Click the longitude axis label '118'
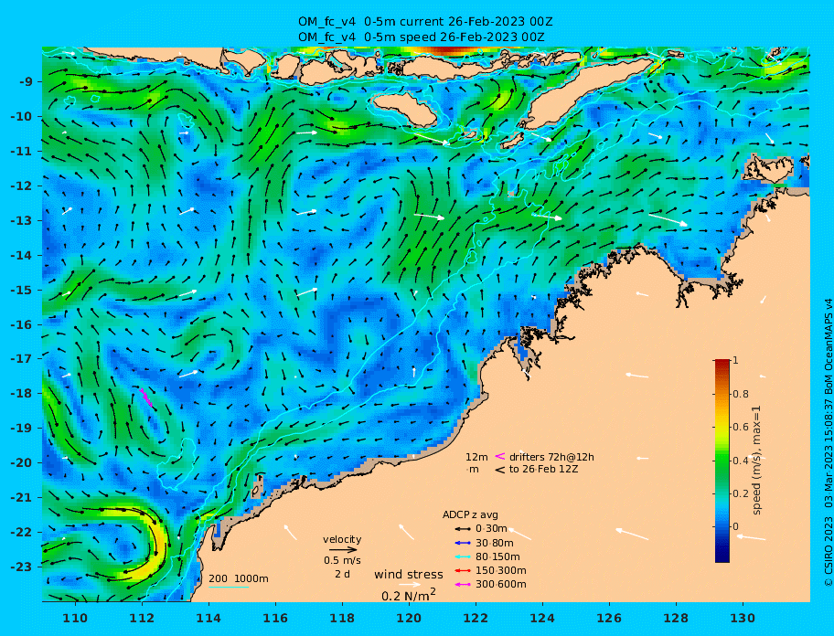Viewport: 834px width, 636px height. (x=342, y=618)
